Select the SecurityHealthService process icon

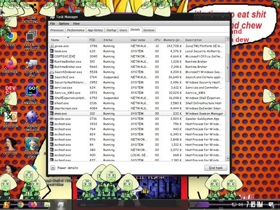click(52, 82)
